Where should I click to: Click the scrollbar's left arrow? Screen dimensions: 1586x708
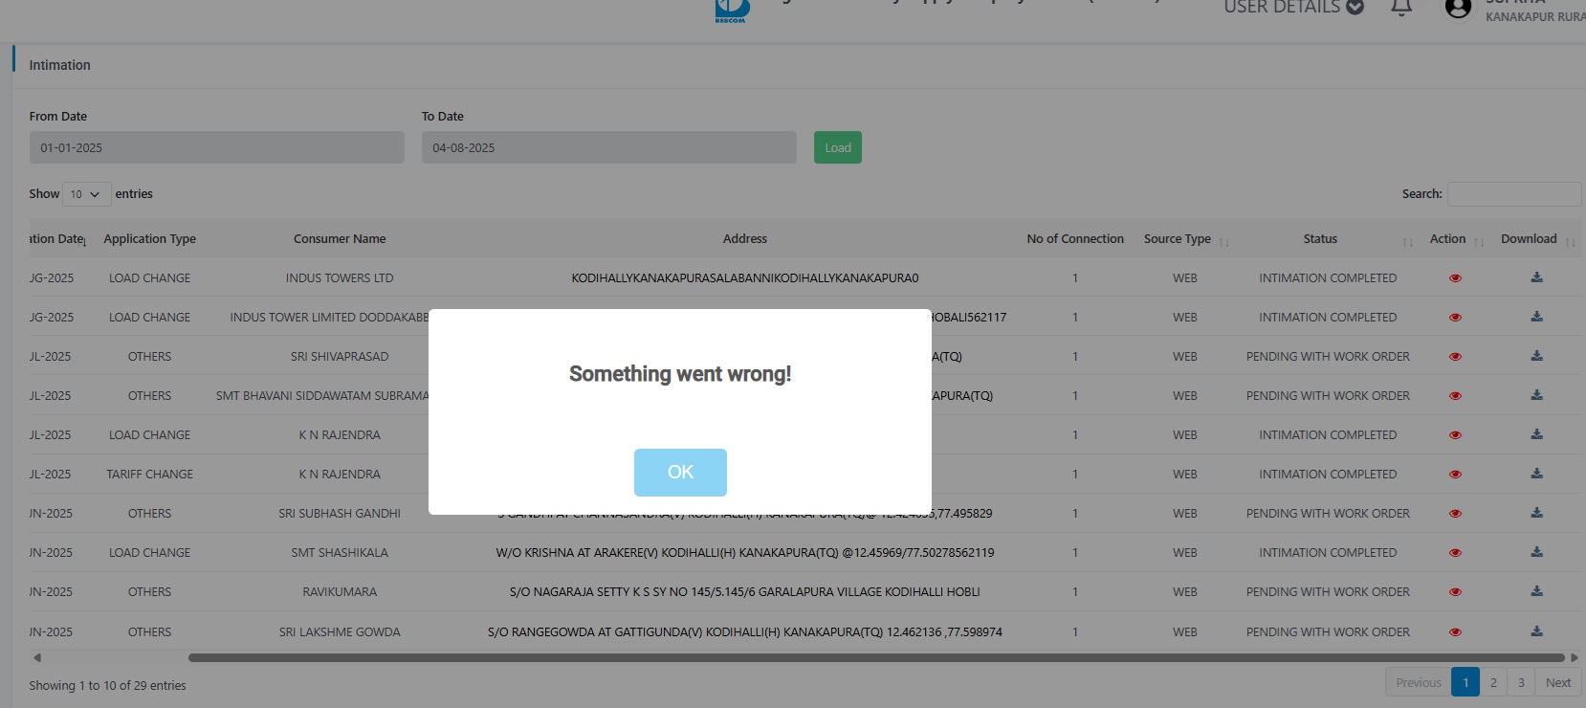(x=37, y=658)
